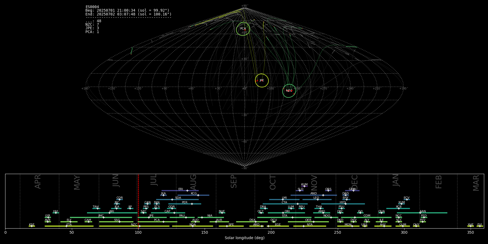Click the DRA shower label on timeline
The image size is (488, 244).
tap(263, 207)
